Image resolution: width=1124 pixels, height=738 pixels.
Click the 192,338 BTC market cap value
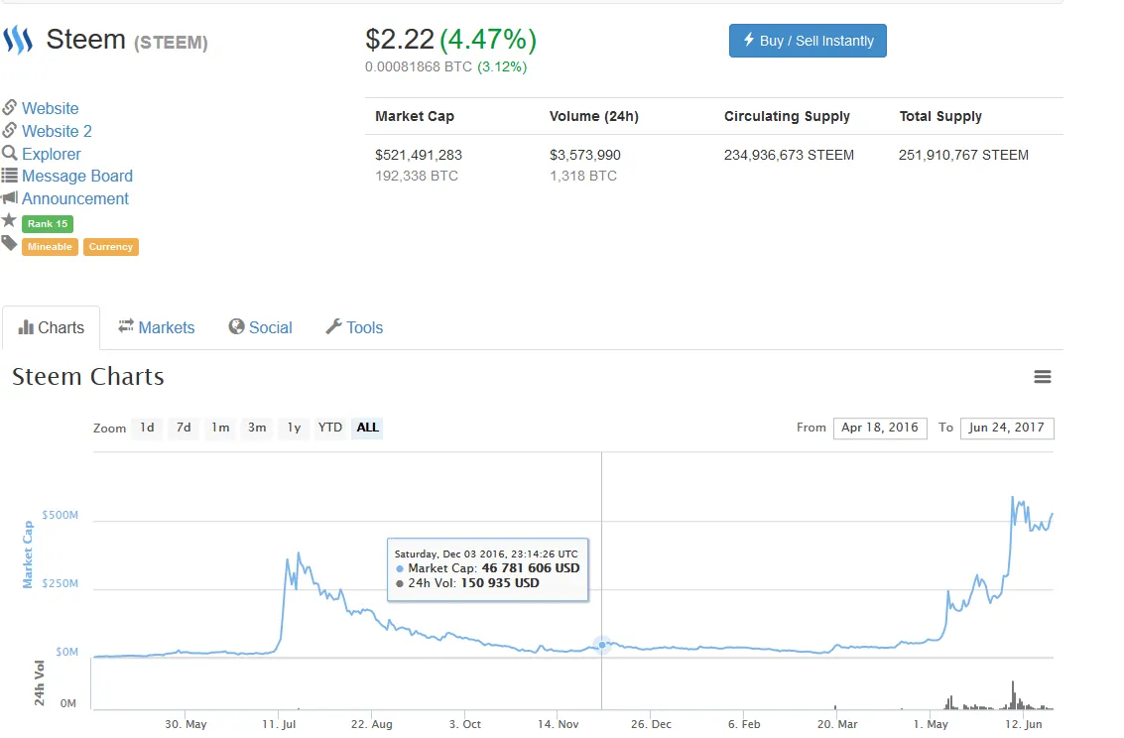pyautogui.click(x=417, y=176)
